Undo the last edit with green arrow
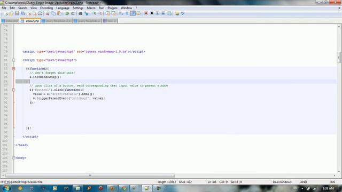Image resolution: width=342 pixels, height=192 pixels. tap(67, 13)
